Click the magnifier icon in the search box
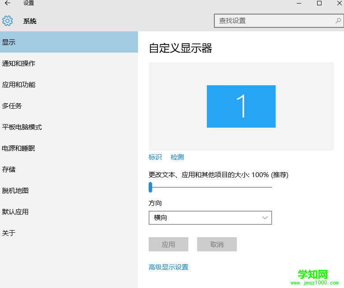 (338, 21)
